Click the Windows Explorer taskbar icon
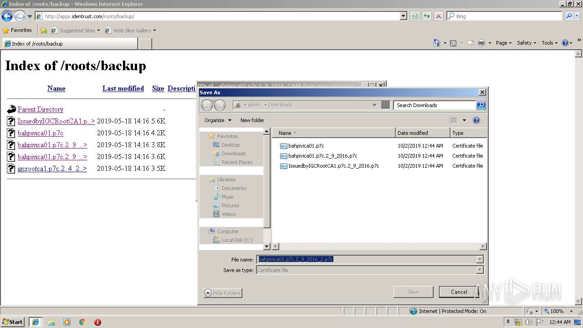Screen dimensions: 583x328 point(51,322)
